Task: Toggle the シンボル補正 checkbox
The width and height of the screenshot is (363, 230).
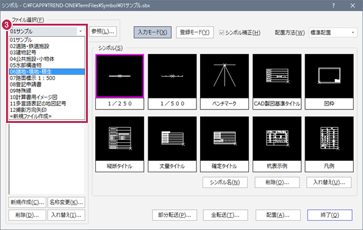Action: pyautogui.click(x=221, y=33)
